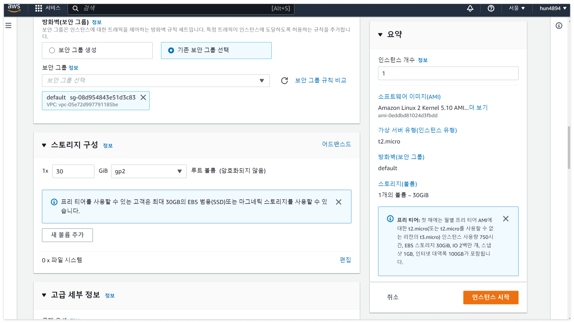Select the '기존 보안 그룹 선택' radio option

pyautogui.click(x=171, y=50)
